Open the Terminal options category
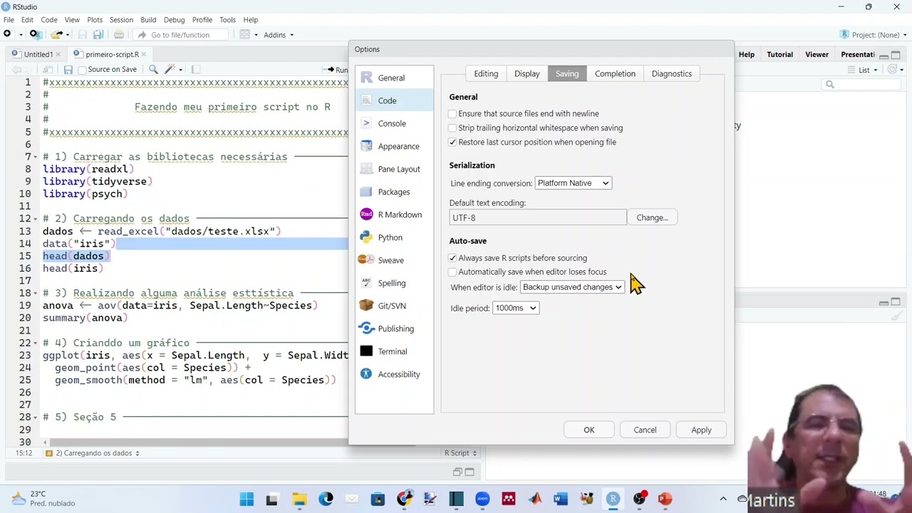The height and width of the screenshot is (513, 912). pyautogui.click(x=394, y=351)
